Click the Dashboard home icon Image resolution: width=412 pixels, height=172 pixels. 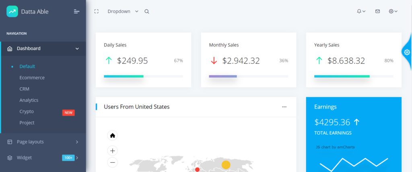pyautogui.click(x=10, y=49)
